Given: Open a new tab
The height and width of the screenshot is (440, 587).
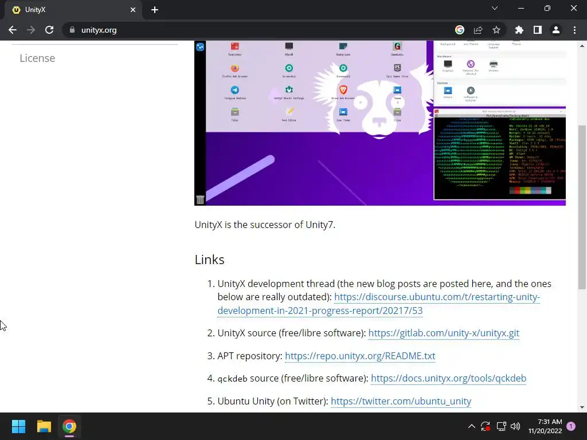Looking at the screenshot, I should pos(155,10).
